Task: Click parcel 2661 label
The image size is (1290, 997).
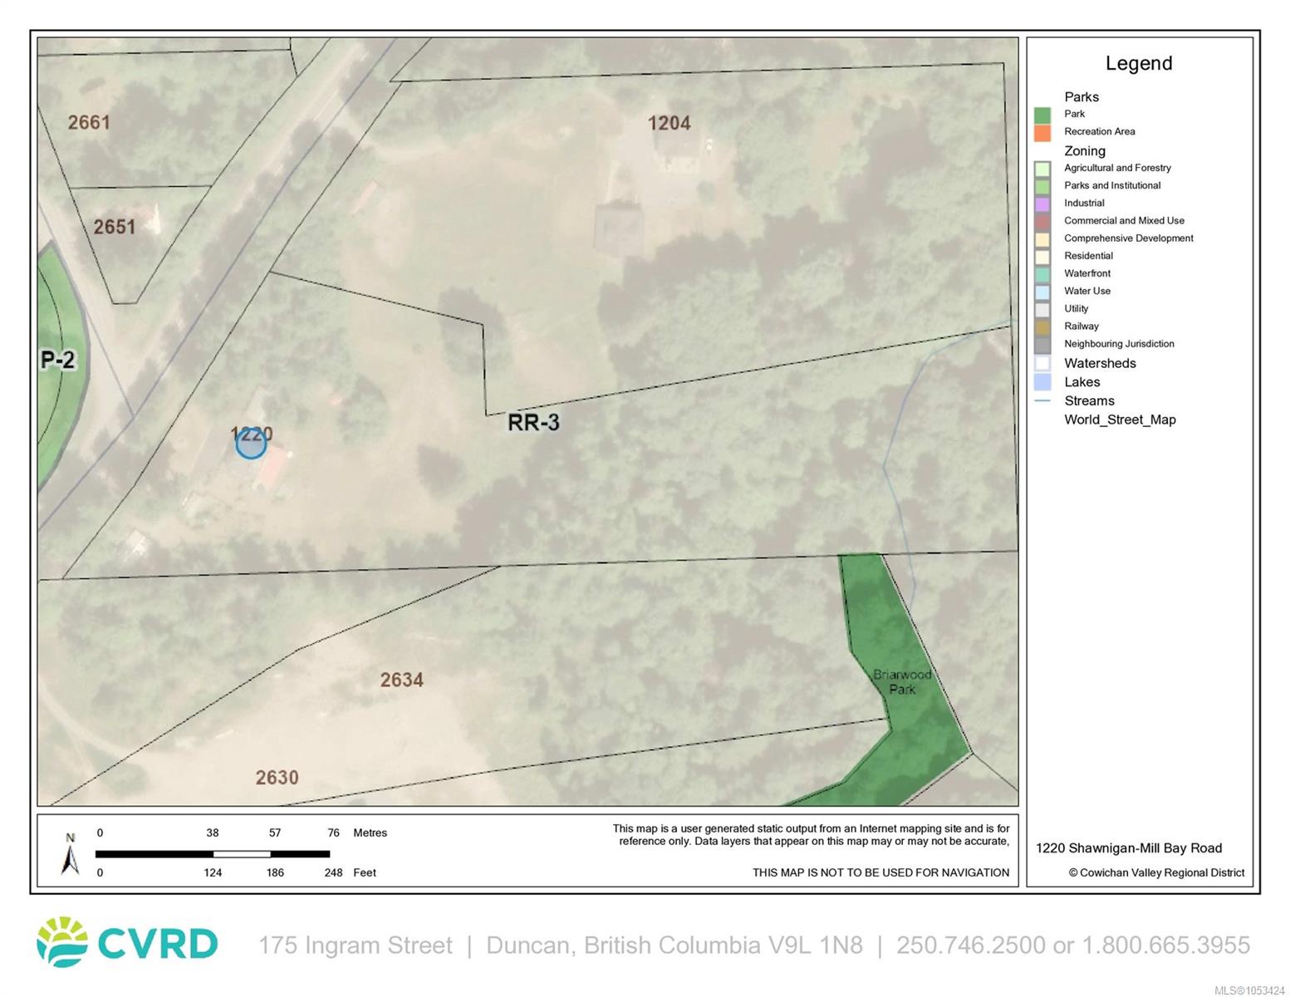Action: [89, 122]
